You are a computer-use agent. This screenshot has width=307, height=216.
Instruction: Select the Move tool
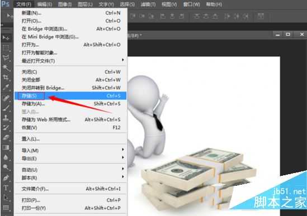point(6,37)
